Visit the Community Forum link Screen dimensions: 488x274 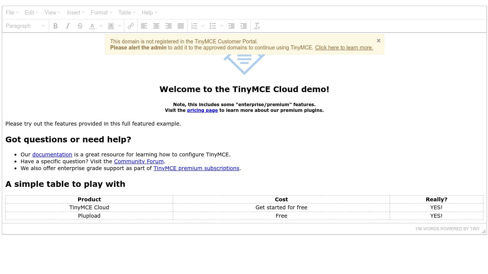(x=139, y=161)
